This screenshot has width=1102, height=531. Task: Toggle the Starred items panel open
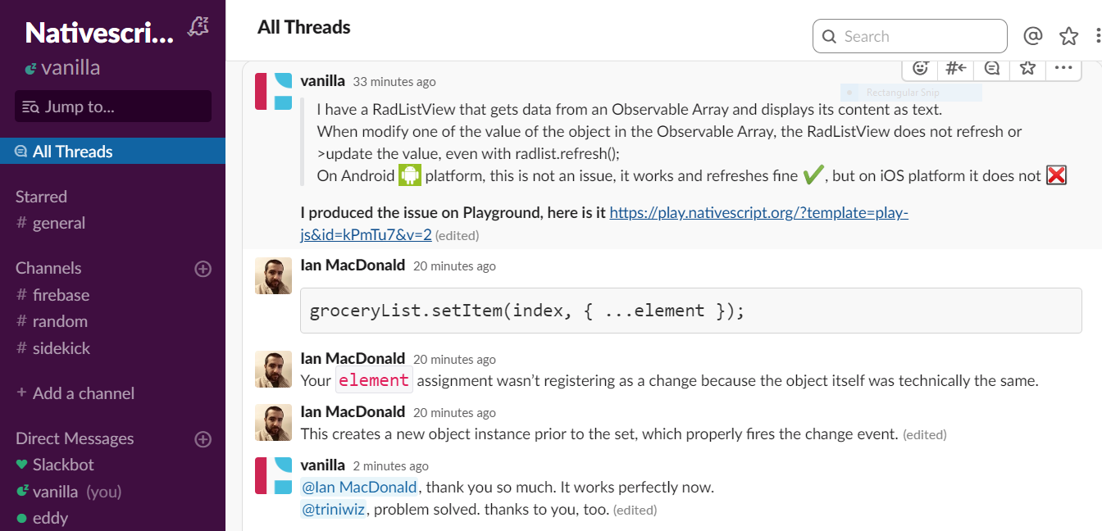coord(41,196)
